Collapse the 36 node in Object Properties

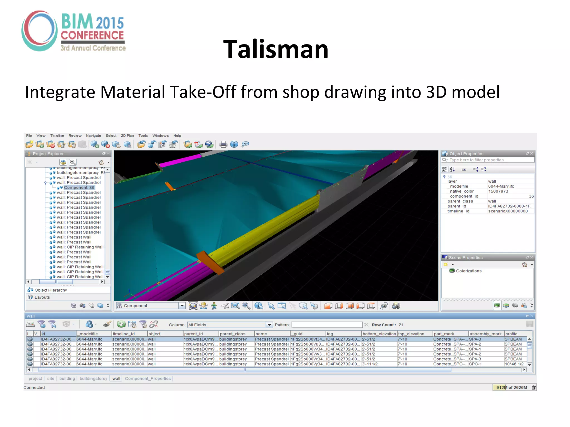(x=444, y=177)
